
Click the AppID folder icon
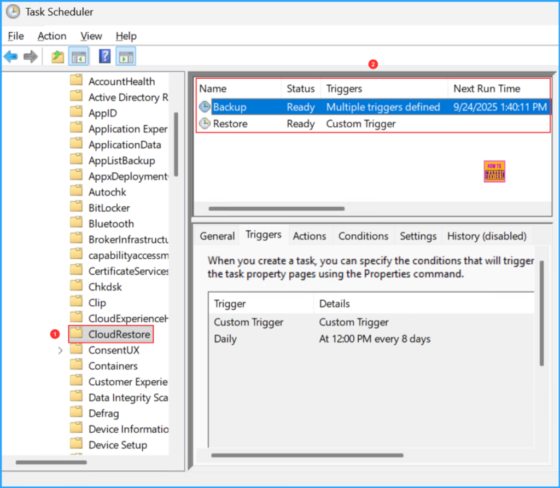[x=77, y=112]
